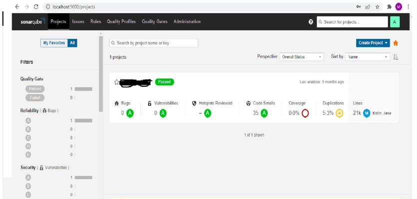Viewport: 417px width, 199px height.
Task: Click the browser back arrow
Action: 17,7
